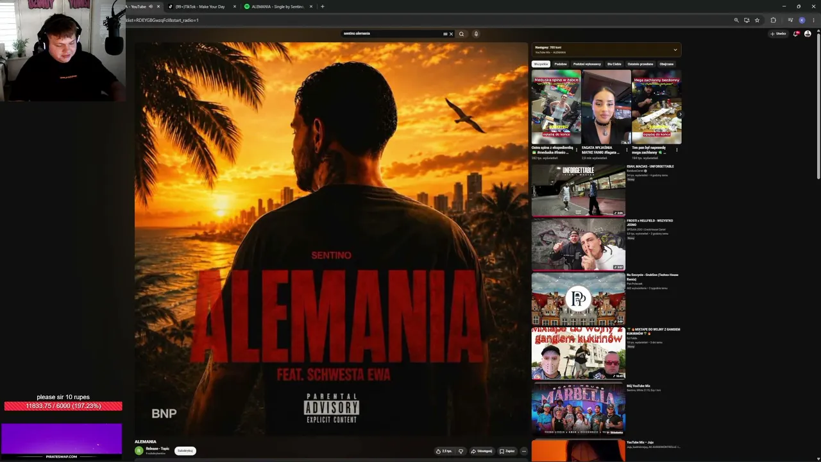Play the 'UNFORGETTABLE' video thumbnail

[x=578, y=191]
